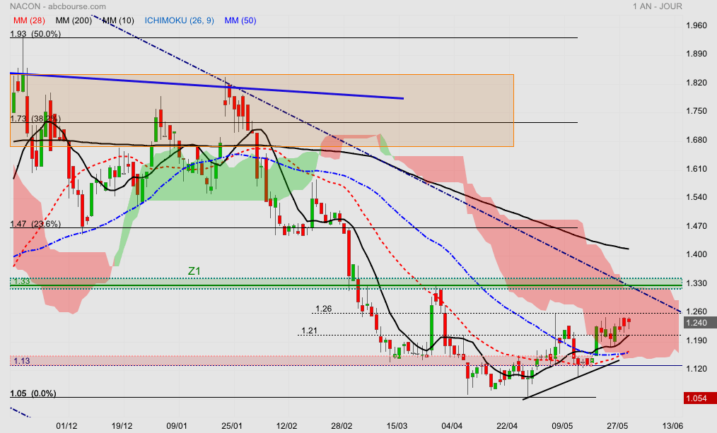Click the 1.190 price axis value

click(696, 340)
